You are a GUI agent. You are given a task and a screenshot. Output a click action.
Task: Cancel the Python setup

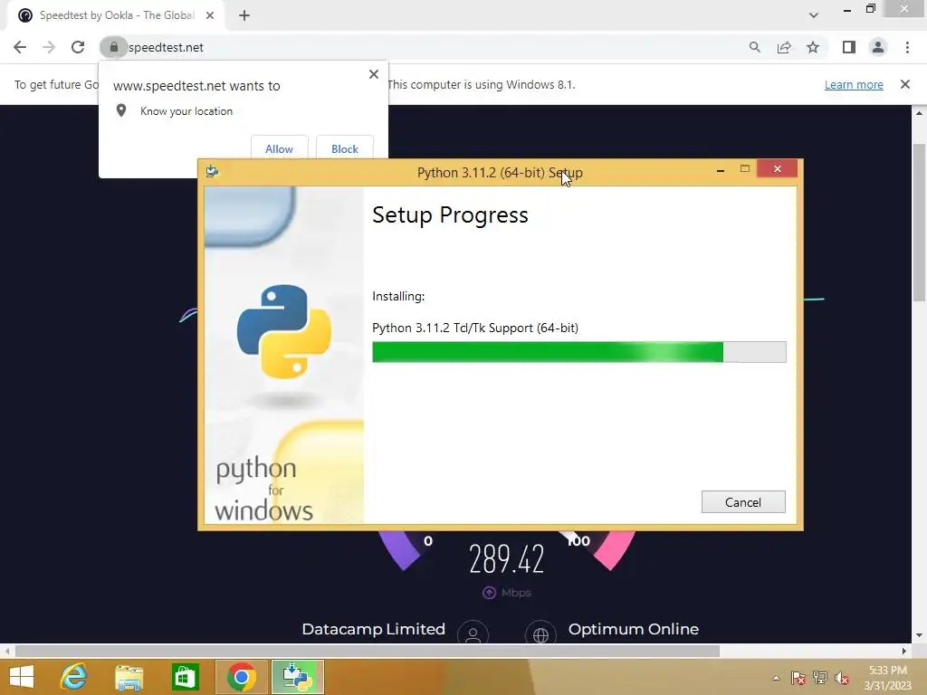click(743, 501)
